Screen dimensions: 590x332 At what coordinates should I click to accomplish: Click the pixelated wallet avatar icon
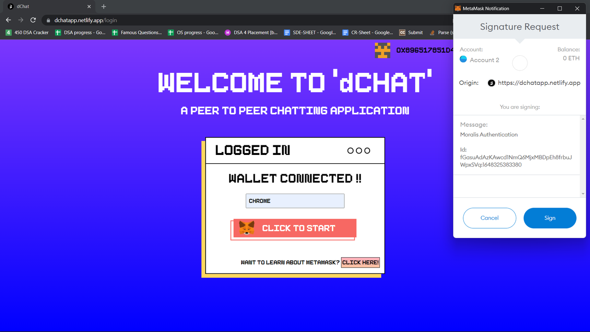click(x=383, y=50)
